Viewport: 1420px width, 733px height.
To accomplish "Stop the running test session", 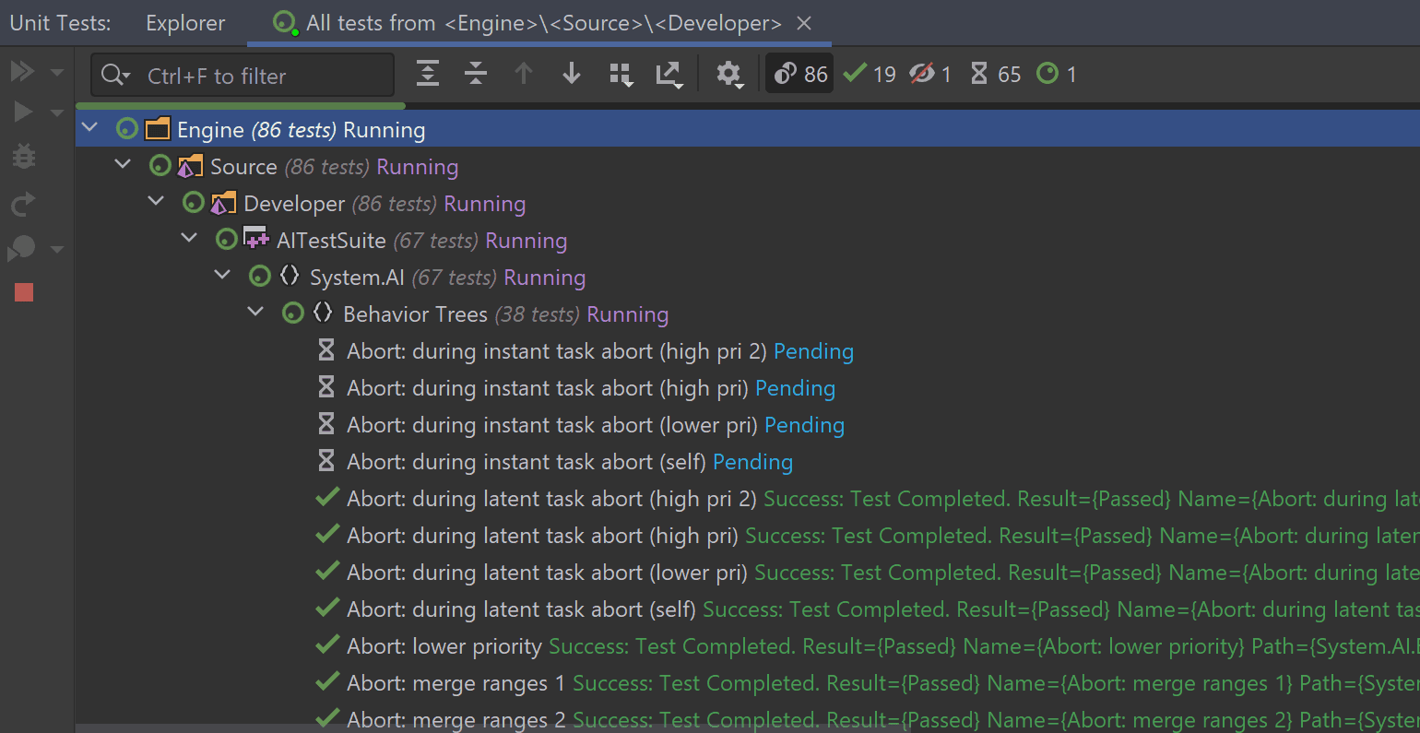I will (23, 292).
